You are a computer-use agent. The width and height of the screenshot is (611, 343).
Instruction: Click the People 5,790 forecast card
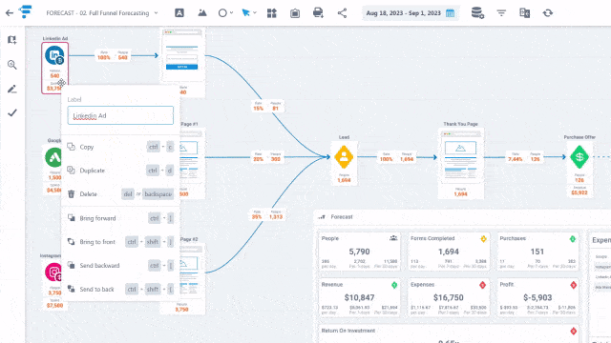pyautogui.click(x=359, y=252)
